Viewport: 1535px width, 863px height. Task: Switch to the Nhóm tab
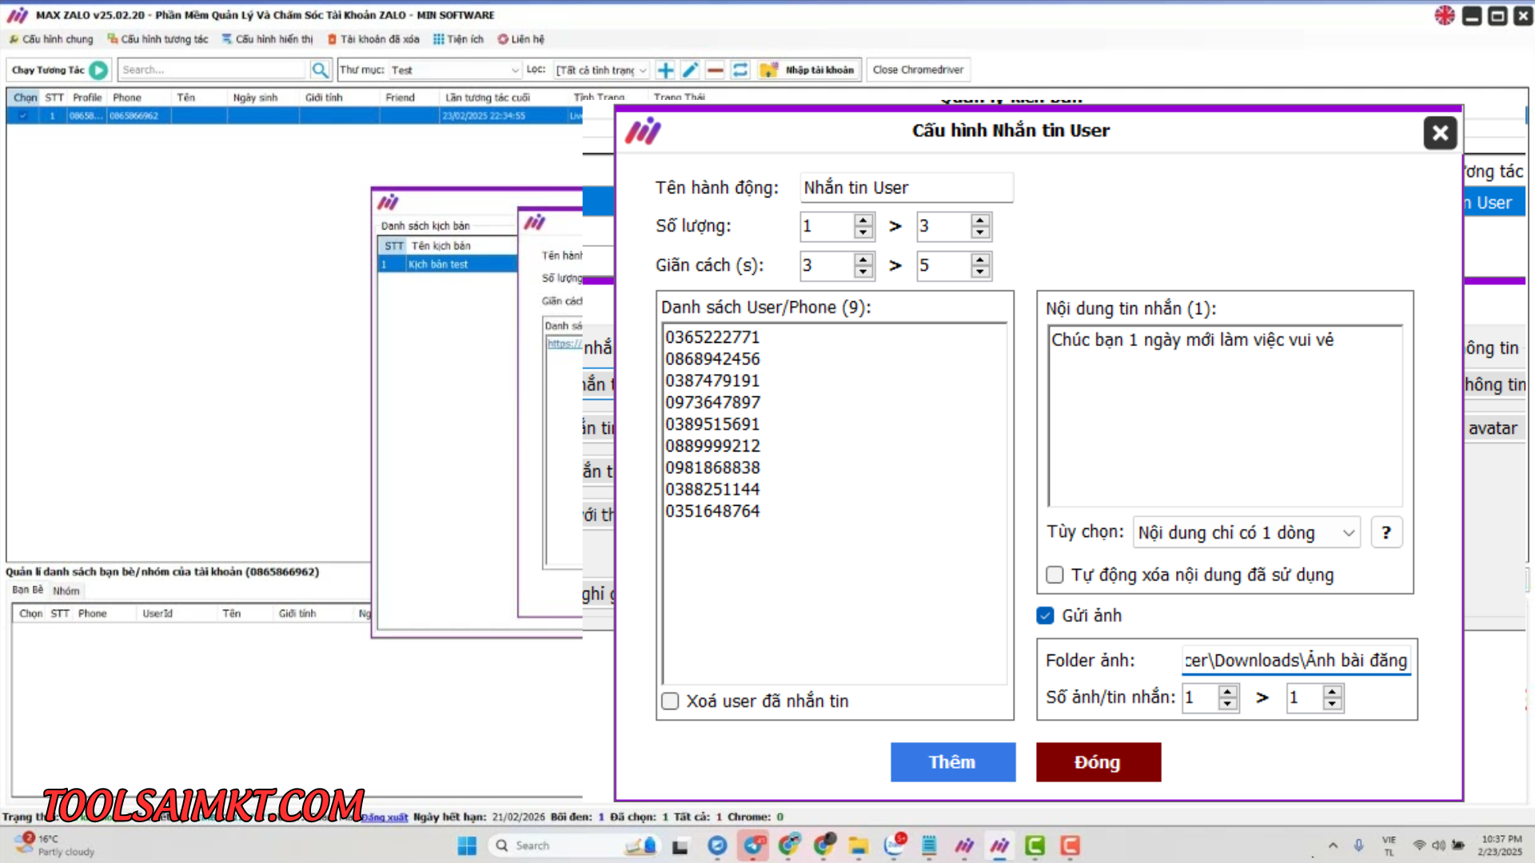click(x=66, y=591)
